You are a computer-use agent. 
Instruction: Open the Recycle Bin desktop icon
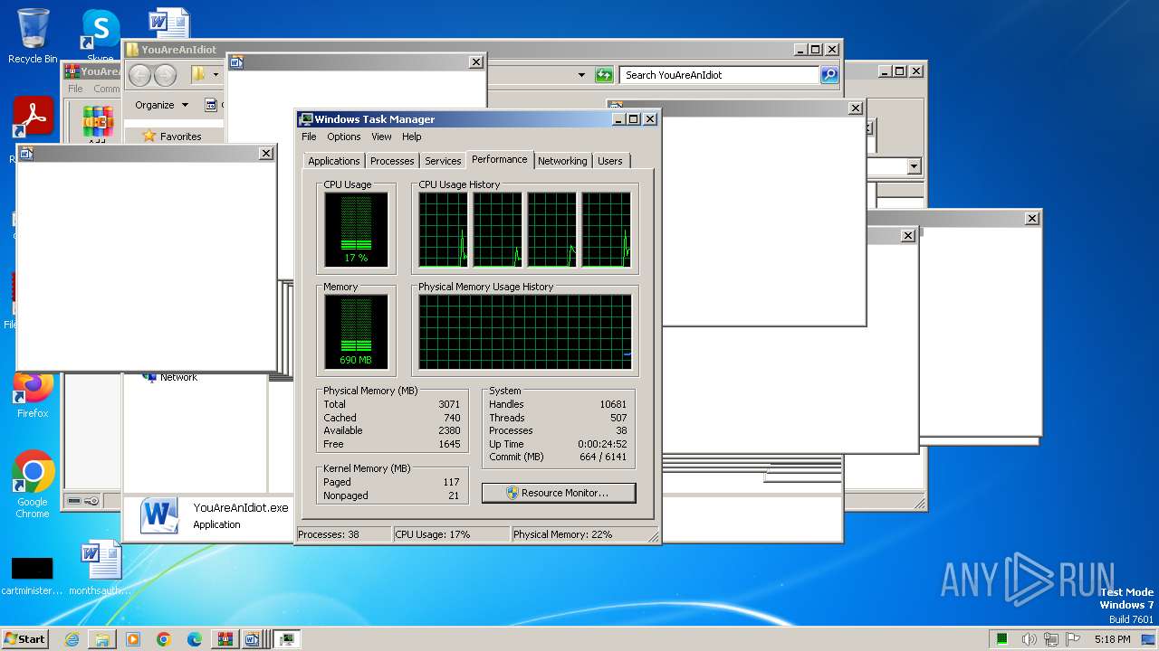pos(33,36)
